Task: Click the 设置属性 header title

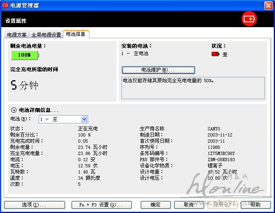Action: point(16,21)
